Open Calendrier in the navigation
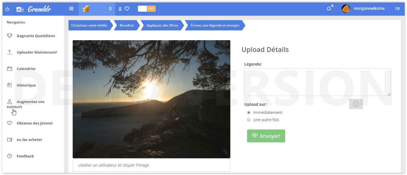Viewport: 407px width, 175px height. (x=26, y=69)
